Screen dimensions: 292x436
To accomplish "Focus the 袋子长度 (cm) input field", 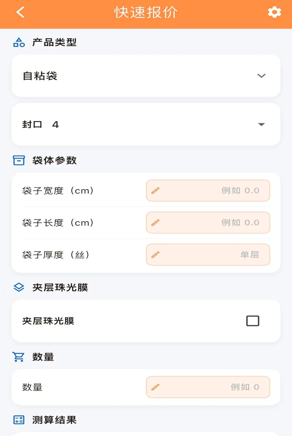I will pyautogui.click(x=208, y=222).
